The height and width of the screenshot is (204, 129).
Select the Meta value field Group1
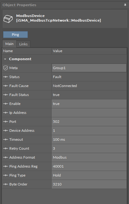click(x=89, y=68)
